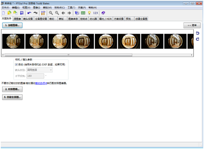The width and height of the screenshot is (204, 149).
Task: Open the purple help book icon
Action: pyautogui.click(x=103, y=13)
